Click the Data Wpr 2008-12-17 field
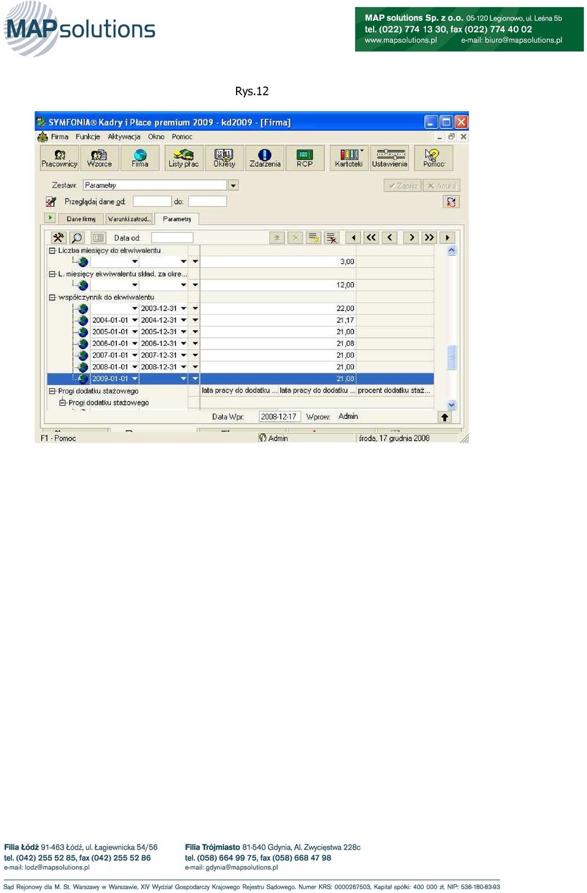The image size is (587, 893). (279, 417)
